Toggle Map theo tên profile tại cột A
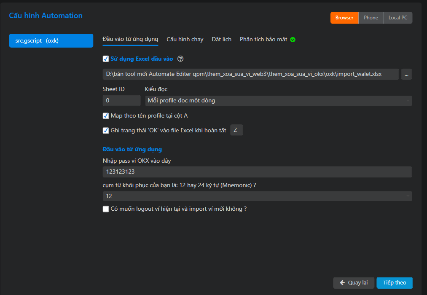Screen dimensions: 427x295 point(106,115)
